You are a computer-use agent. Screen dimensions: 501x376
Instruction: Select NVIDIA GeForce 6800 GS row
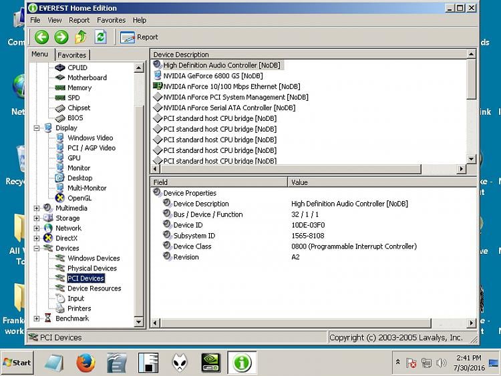(x=213, y=75)
